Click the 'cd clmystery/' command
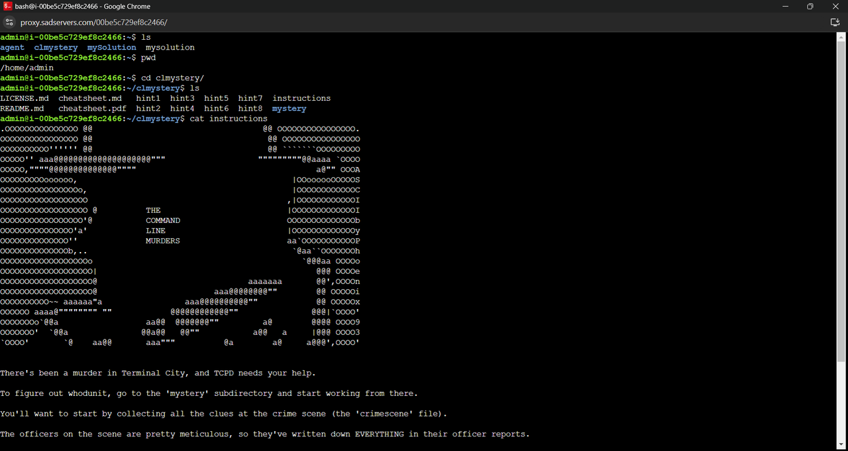 point(172,78)
